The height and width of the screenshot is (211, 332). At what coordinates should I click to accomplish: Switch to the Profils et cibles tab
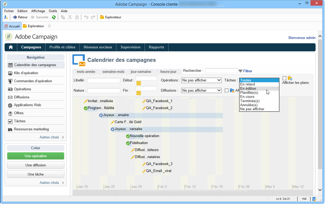point(62,47)
